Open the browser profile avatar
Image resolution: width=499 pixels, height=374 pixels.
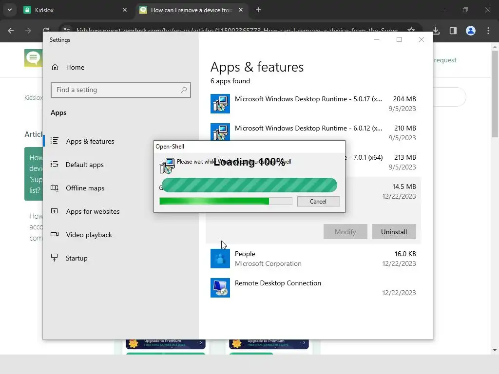click(x=471, y=31)
